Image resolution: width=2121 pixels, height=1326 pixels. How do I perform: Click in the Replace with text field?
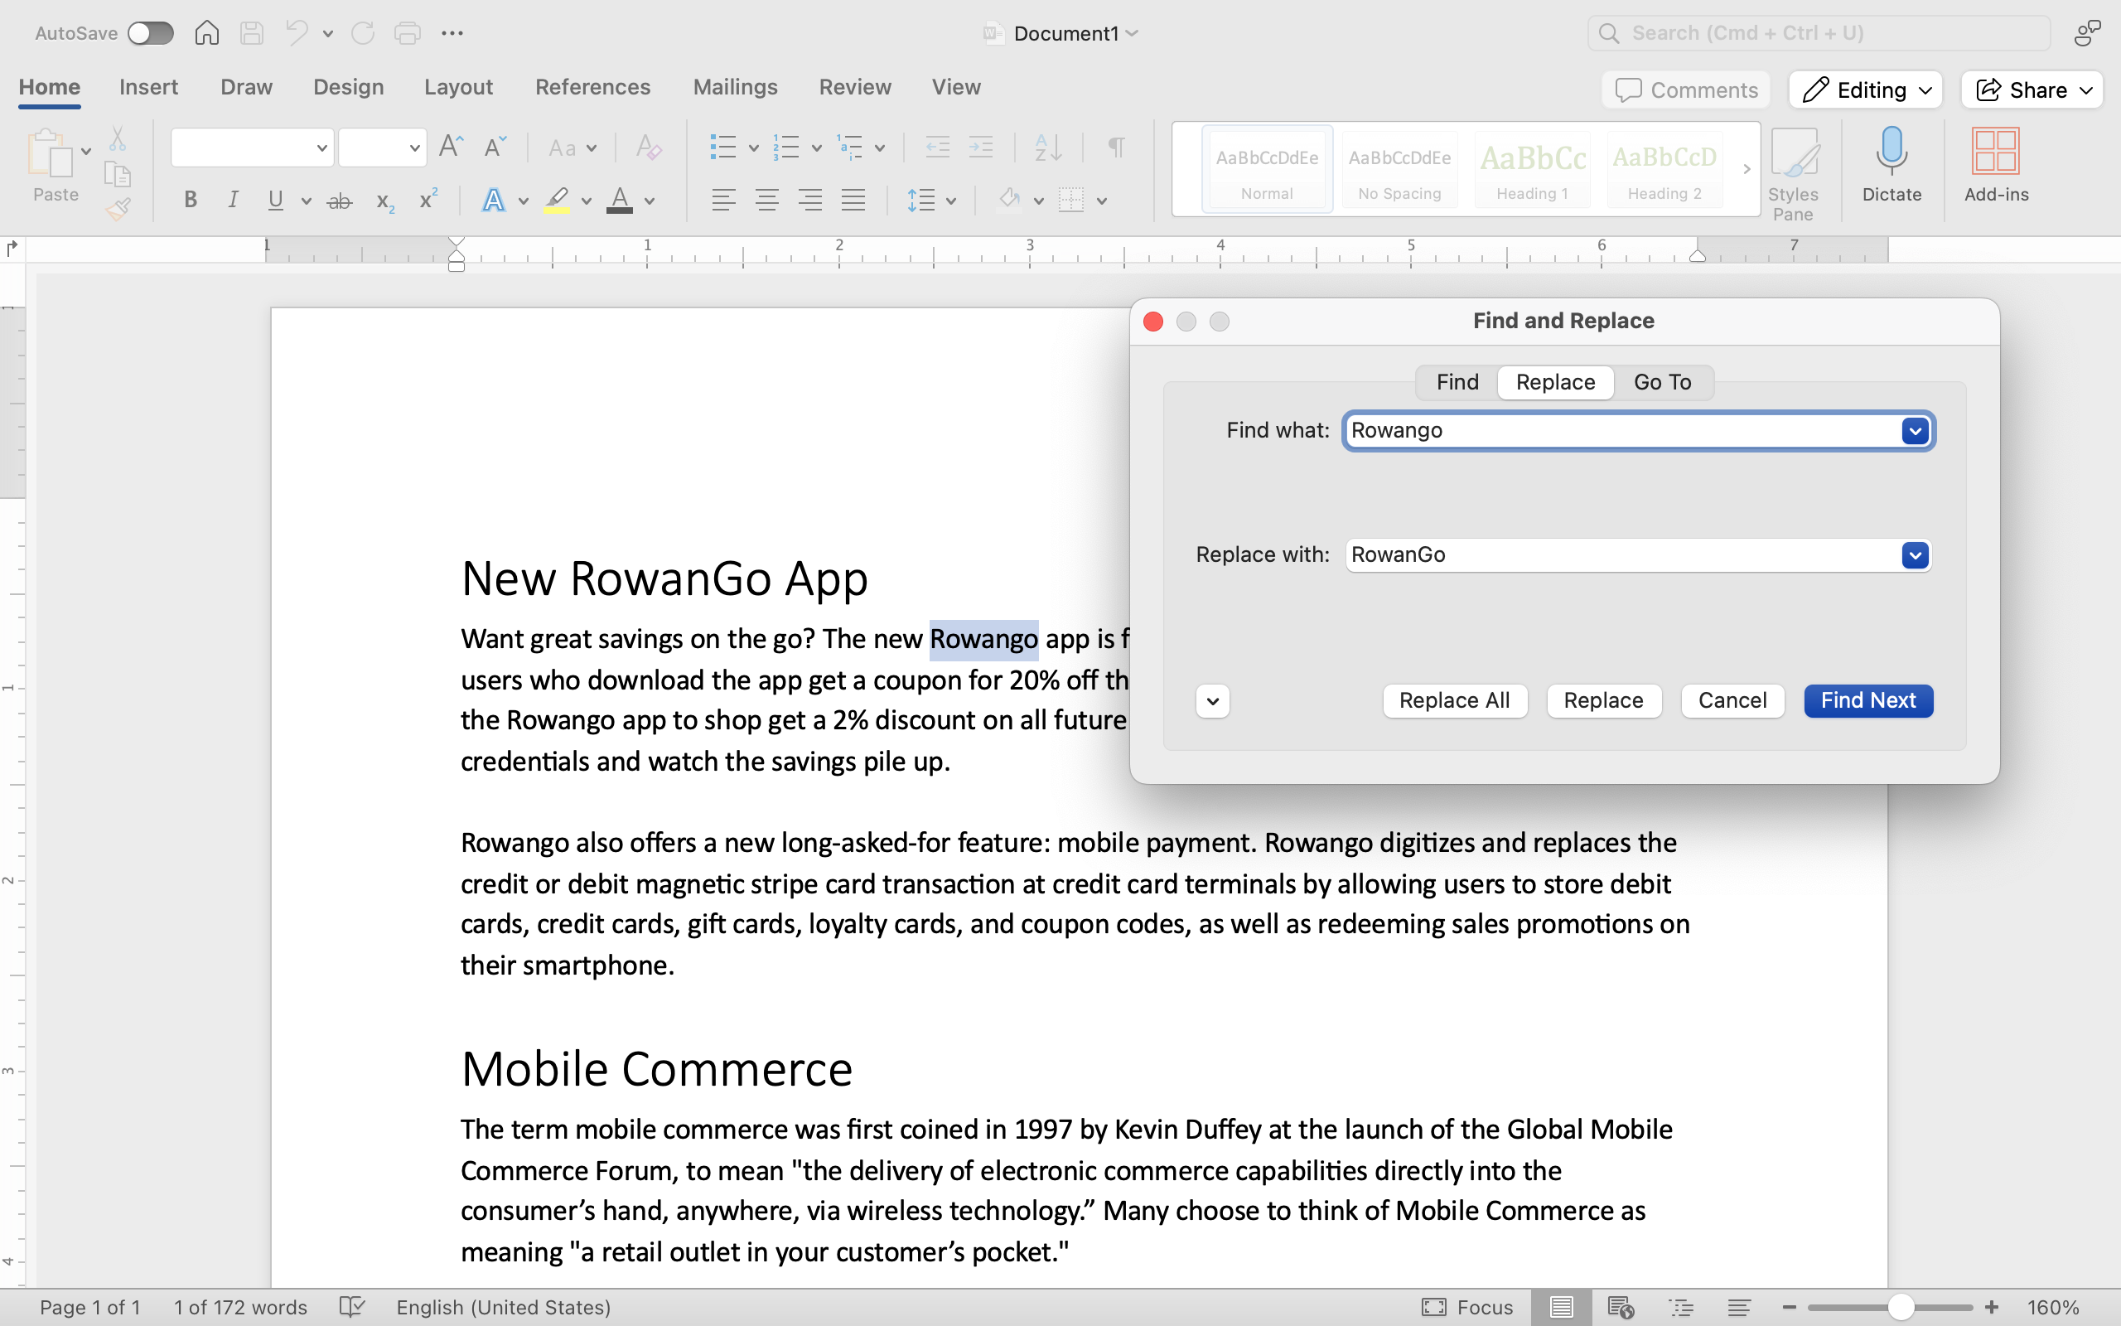pos(1623,555)
